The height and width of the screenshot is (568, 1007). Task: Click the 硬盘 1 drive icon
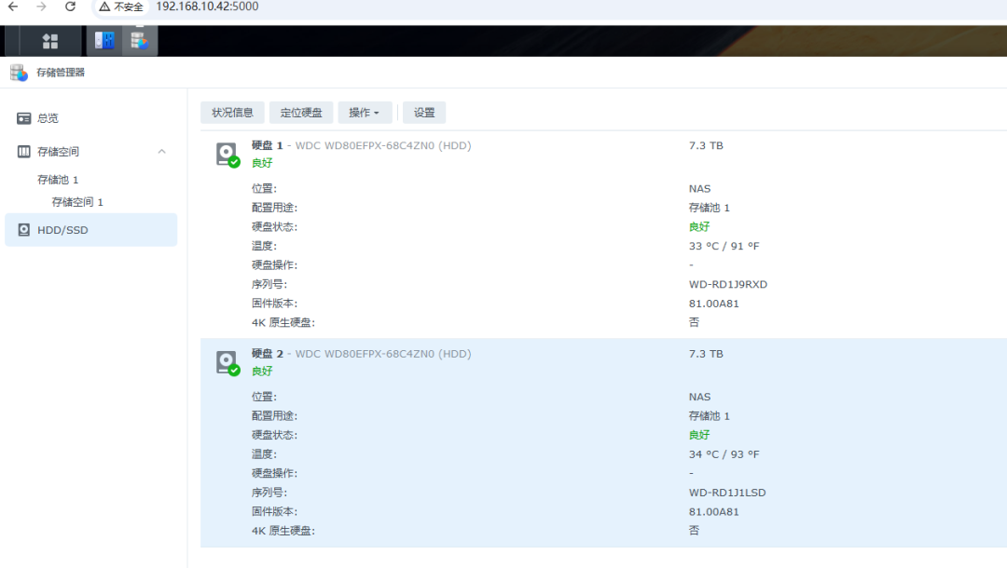(x=227, y=155)
